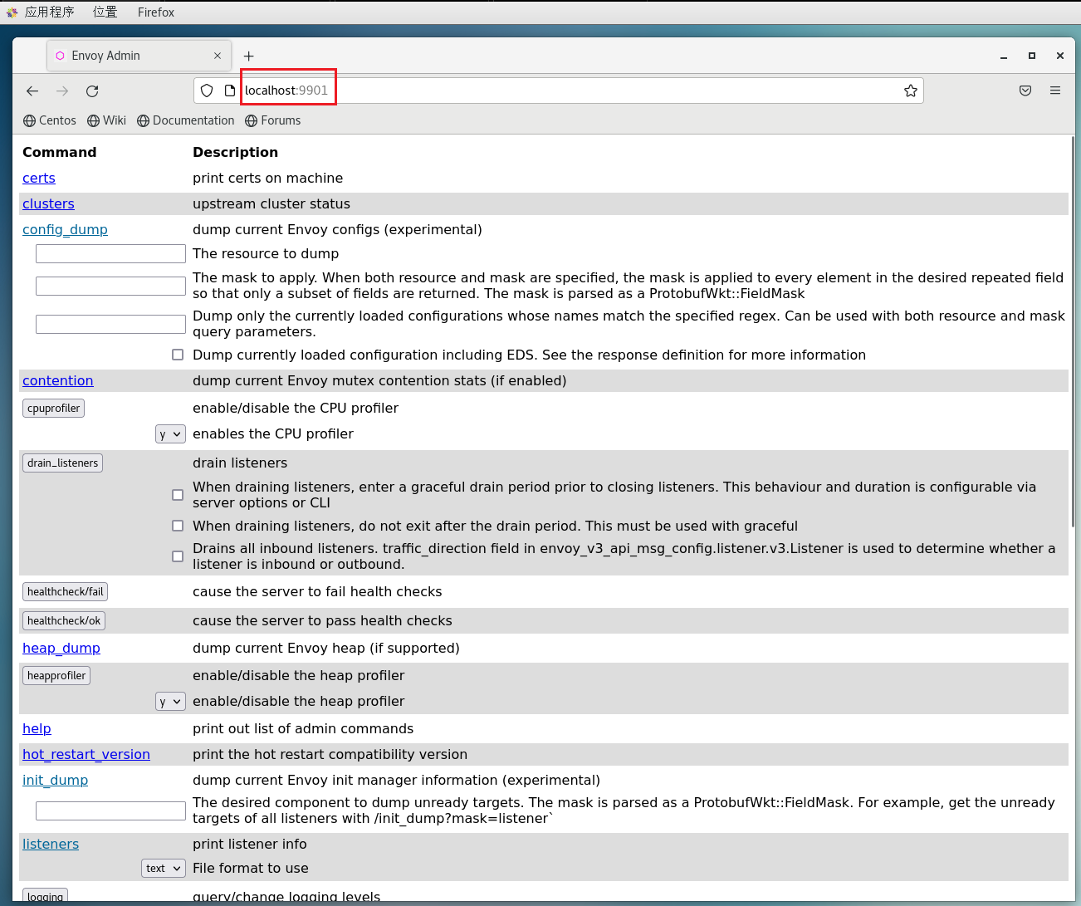The width and height of the screenshot is (1081, 906).
Task: Open the hot_restart_version link
Action: (x=86, y=754)
